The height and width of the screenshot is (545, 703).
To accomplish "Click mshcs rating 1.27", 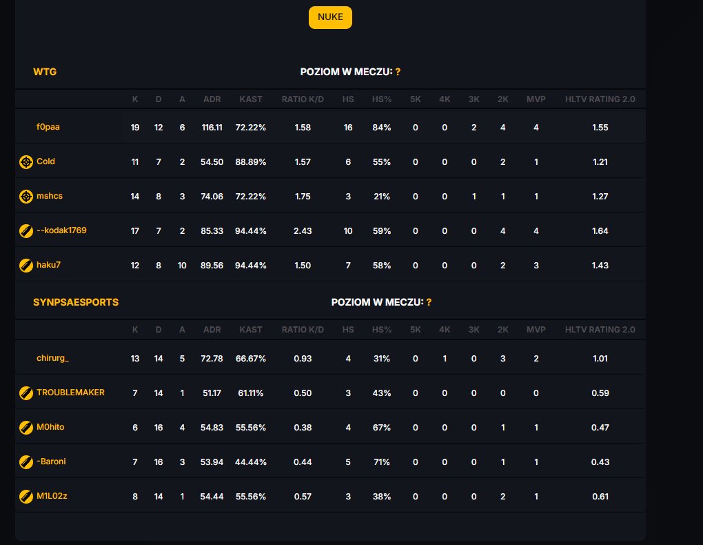I will coord(600,197).
